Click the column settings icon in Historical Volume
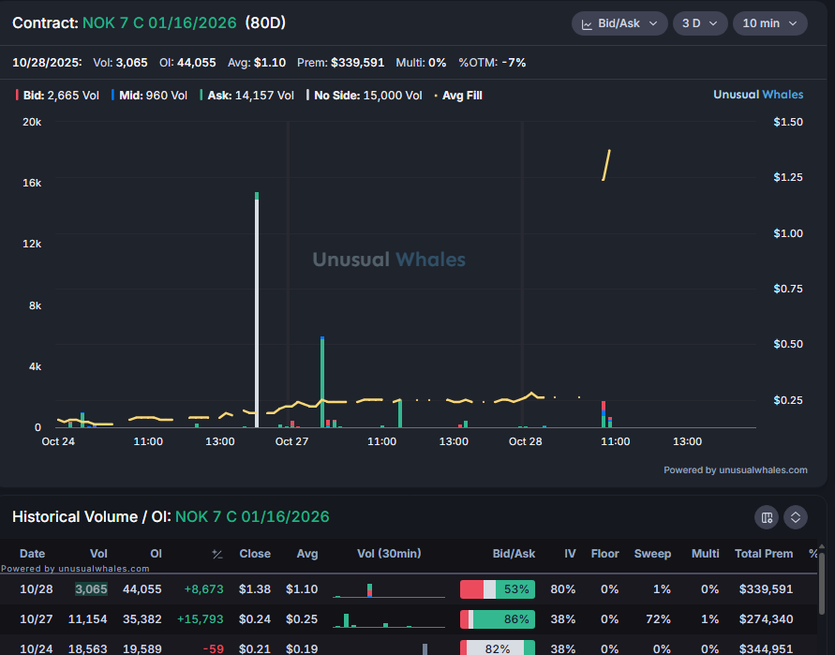Viewport: 835px width, 655px height. click(x=767, y=517)
